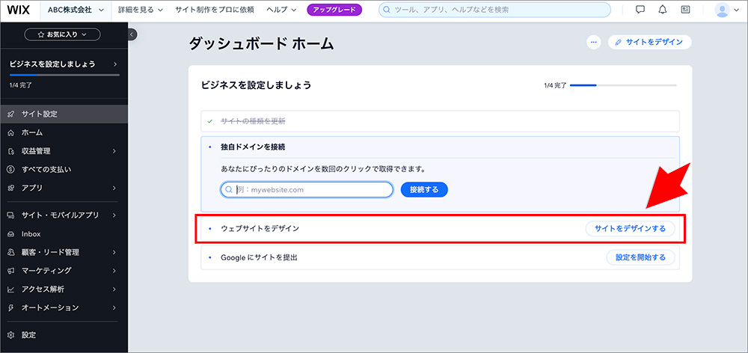Click the 設定を開始する button
Viewport: 748px width, 353px height.
click(x=640, y=257)
